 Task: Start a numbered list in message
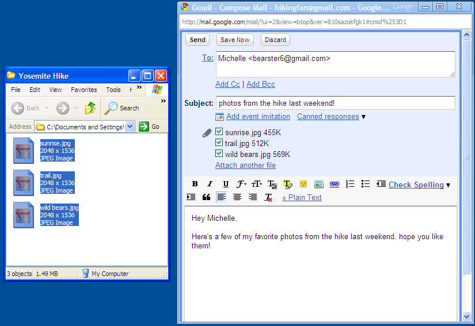tap(350, 185)
